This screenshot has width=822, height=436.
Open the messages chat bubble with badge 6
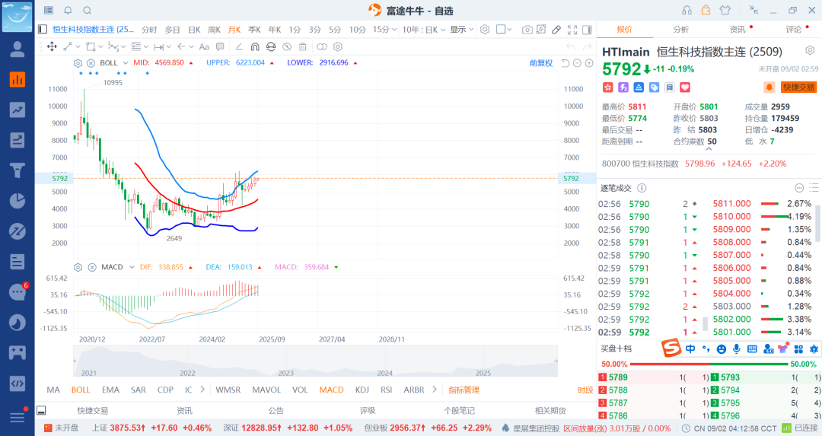(x=18, y=292)
